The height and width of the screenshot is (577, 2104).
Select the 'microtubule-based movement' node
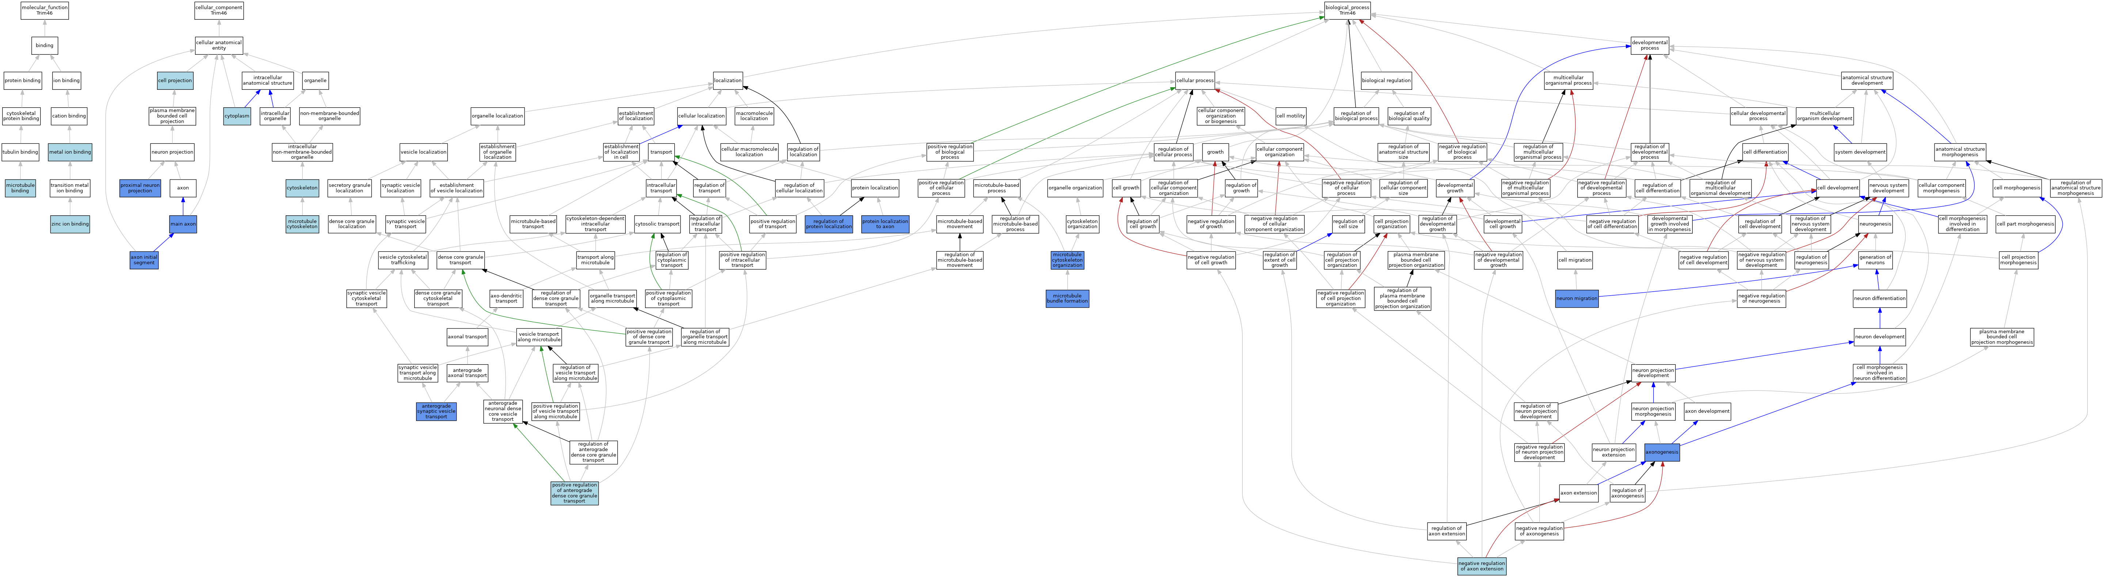point(960,224)
